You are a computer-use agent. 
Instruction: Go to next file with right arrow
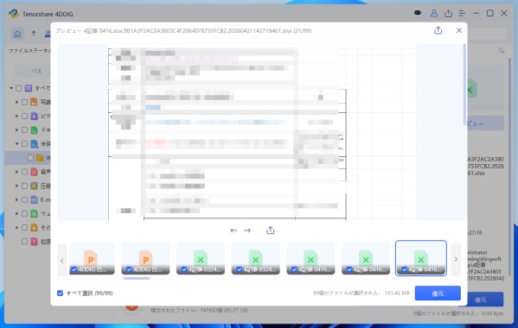click(247, 230)
